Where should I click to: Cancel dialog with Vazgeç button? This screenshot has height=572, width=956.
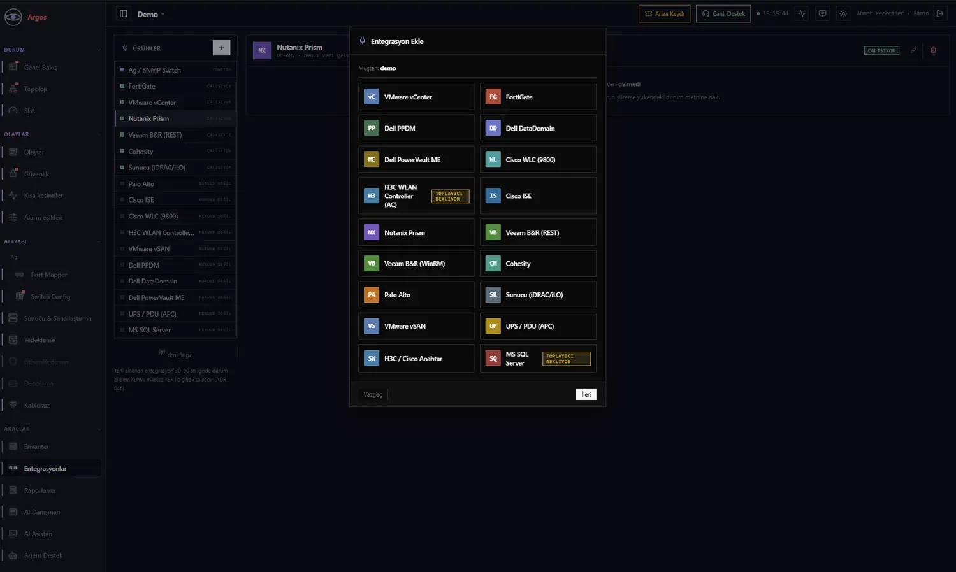(373, 394)
